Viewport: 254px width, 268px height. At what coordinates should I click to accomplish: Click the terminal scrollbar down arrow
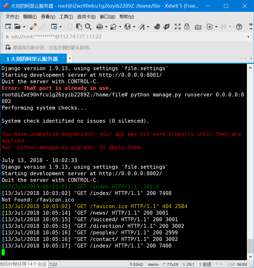click(x=250, y=257)
